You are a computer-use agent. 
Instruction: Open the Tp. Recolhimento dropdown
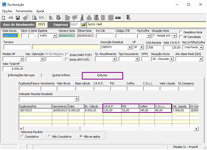pyautogui.click(x=114, y=59)
